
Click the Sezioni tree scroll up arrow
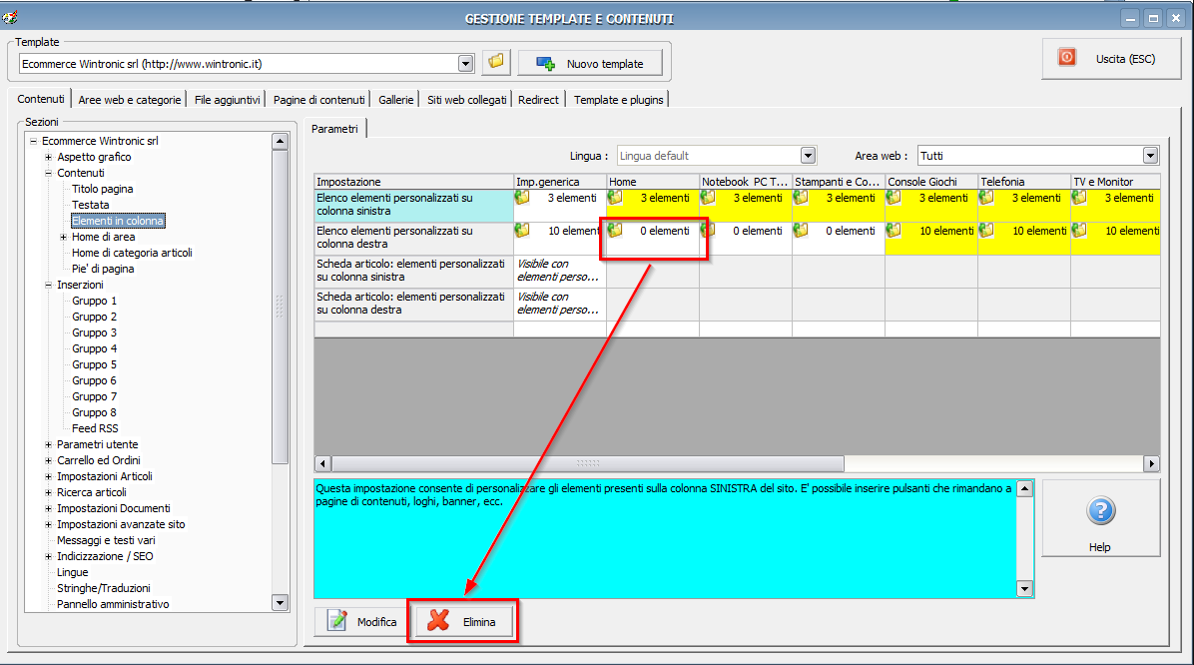click(280, 141)
